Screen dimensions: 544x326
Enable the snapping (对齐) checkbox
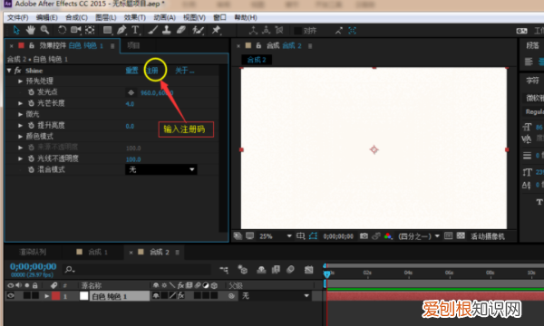[x=297, y=31]
